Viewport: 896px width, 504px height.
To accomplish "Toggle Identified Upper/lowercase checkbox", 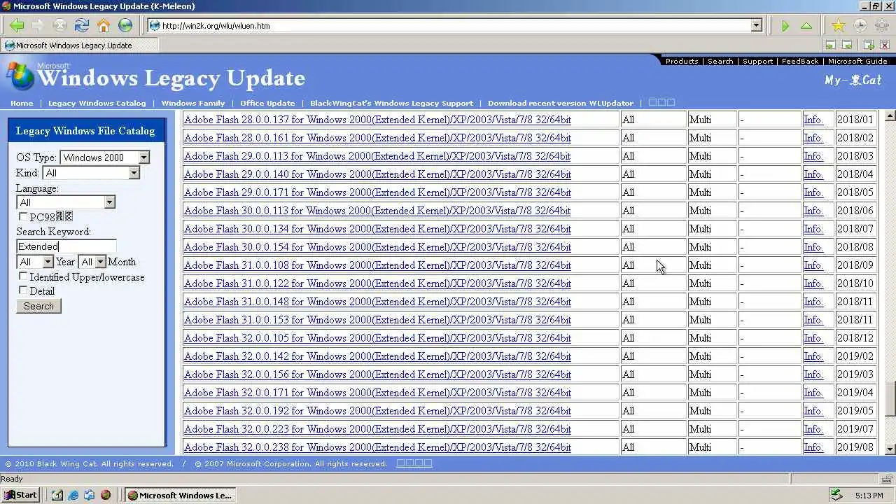I will [23, 276].
